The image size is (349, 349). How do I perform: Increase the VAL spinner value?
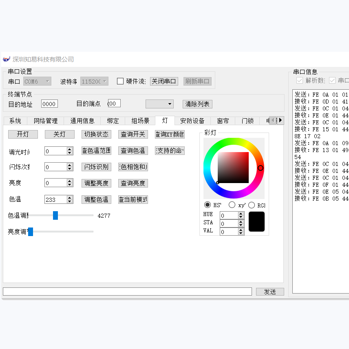click(x=241, y=230)
